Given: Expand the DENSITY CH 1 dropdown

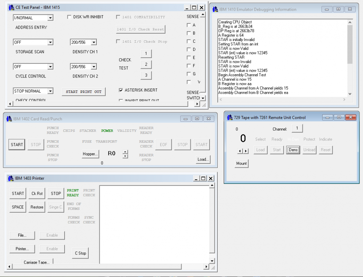Looking at the screenshot, I should point(94,42).
